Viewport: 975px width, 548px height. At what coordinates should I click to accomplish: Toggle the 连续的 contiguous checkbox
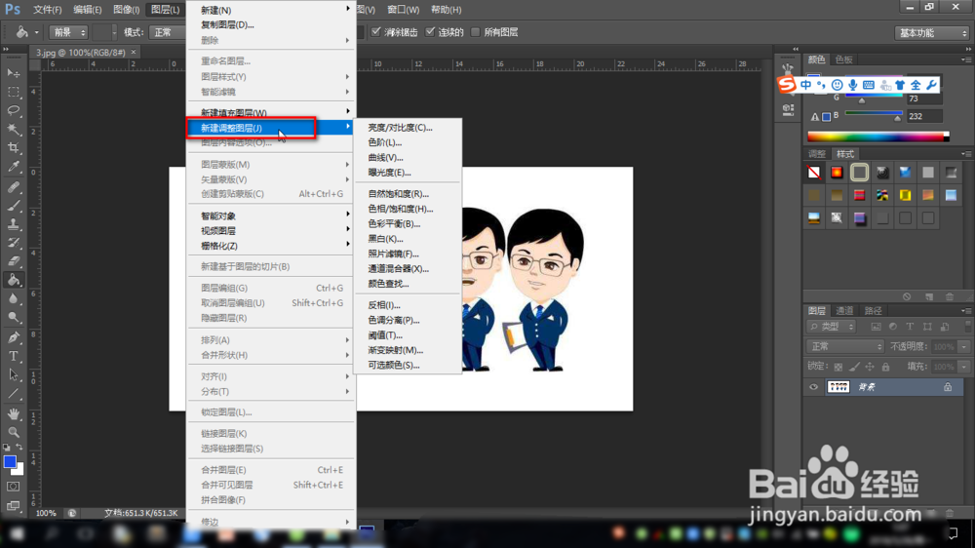click(x=430, y=32)
